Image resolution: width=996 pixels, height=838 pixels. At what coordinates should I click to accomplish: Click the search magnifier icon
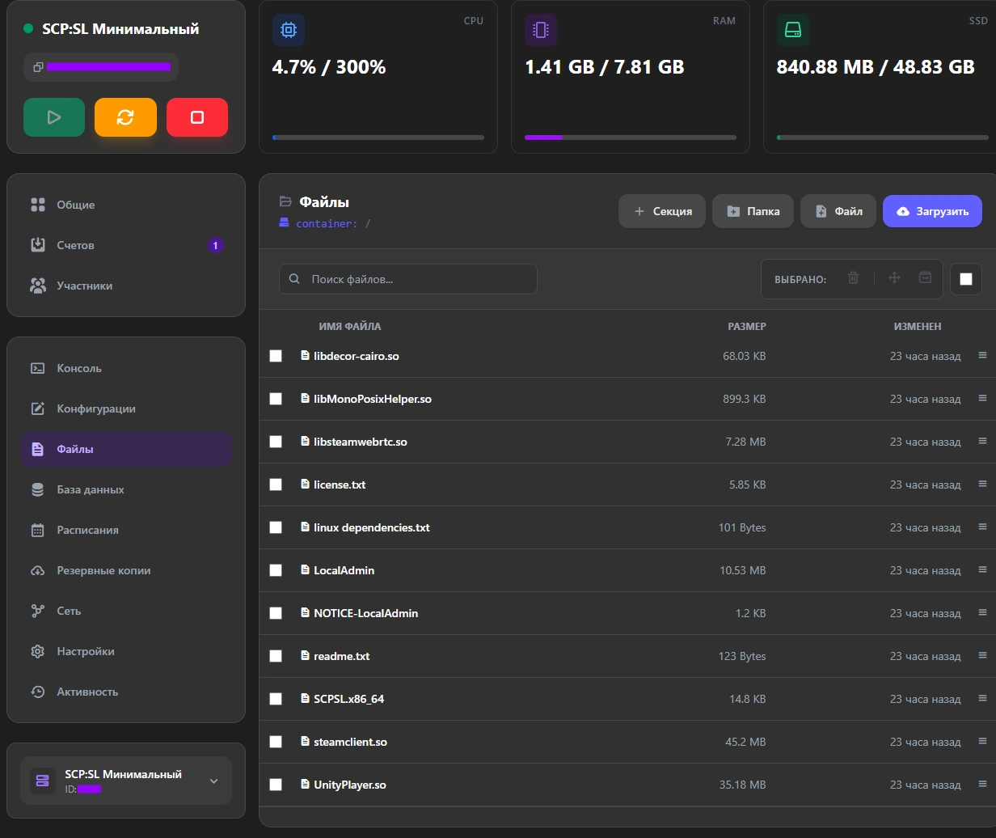coord(294,279)
